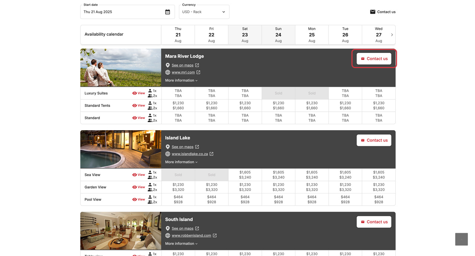Click Sold cell for Luxury Suites on Sun 24
Screen dimensions: 475x256
click(x=278, y=93)
